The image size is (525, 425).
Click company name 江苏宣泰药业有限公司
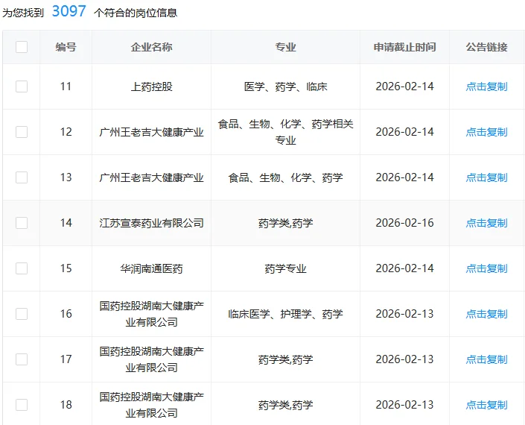tap(151, 223)
